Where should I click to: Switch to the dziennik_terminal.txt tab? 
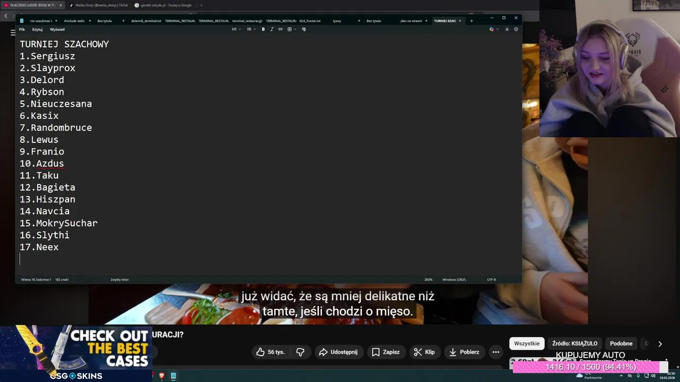coord(146,21)
